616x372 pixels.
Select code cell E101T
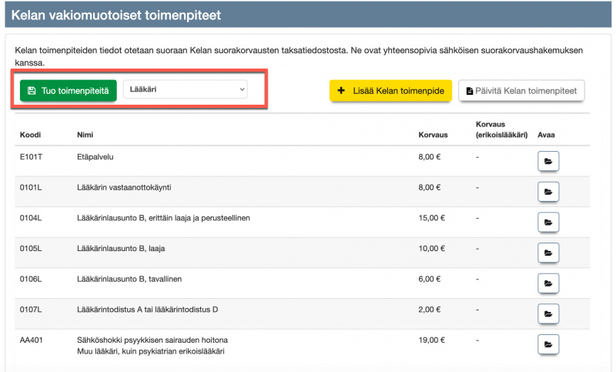[x=31, y=157]
